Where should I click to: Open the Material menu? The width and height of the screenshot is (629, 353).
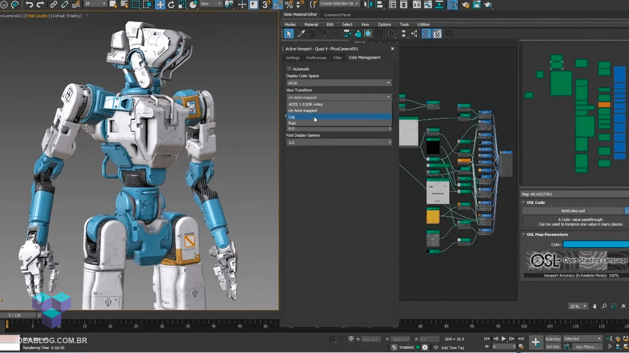click(x=311, y=24)
